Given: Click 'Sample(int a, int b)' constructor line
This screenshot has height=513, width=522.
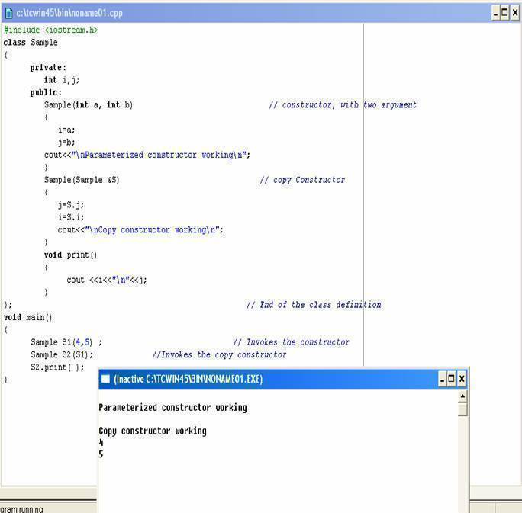Looking at the screenshot, I should point(89,105).
